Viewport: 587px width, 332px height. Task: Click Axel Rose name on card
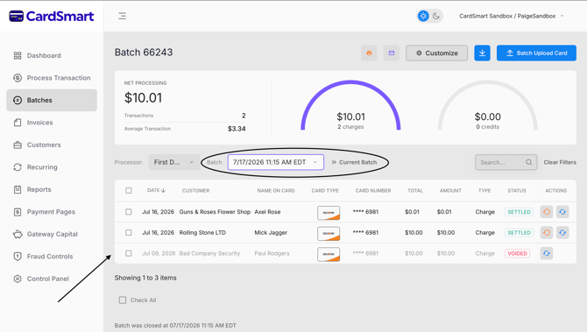267,212
